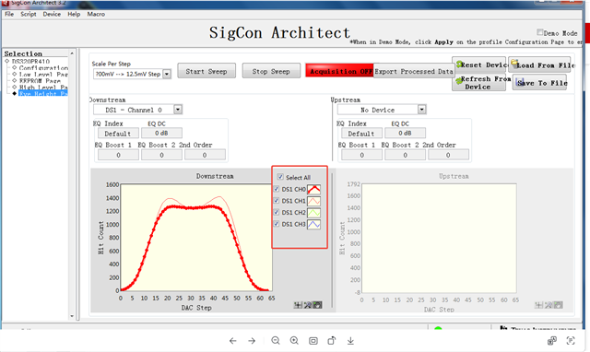This screenshot has height=352, width=590.
Task: Click the red Acquisition OFF indicator
Action: pyautogui.click(x=340, y=71)
